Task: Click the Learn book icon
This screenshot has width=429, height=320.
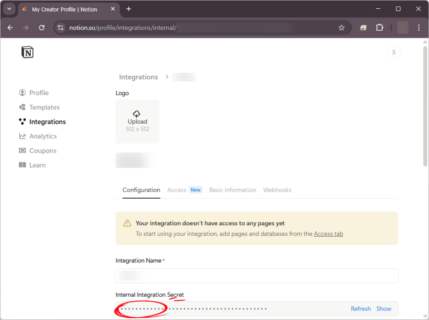Action: [x=22, y=165]
